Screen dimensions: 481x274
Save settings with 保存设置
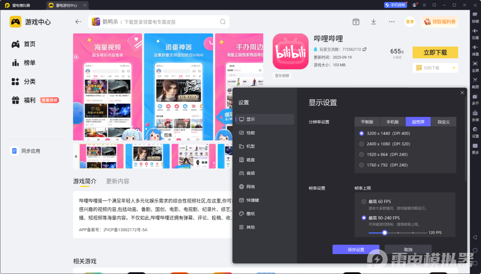pyautogui.click(x=356, y=249)
